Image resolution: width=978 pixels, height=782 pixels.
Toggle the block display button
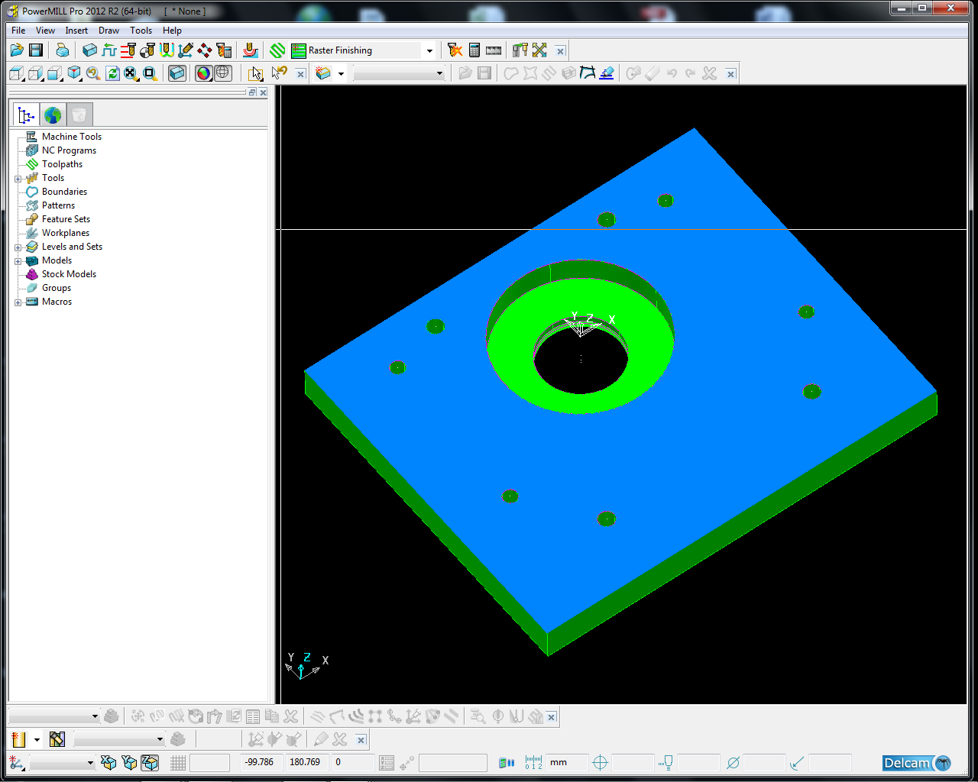coord(177,73)
